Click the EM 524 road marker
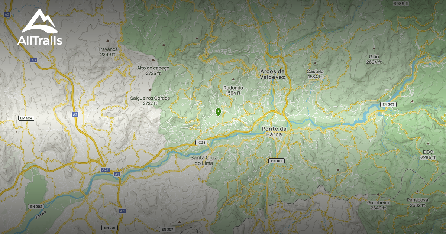Viewport: 446px width, 234px height. pos(26,118)
